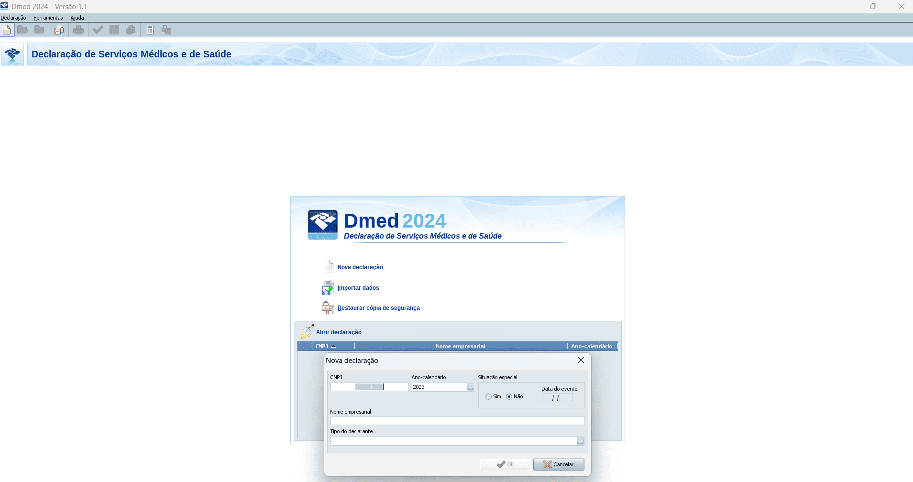Image resolution: width=913 pixels, height=482 pixels.
Task: Open the Ferramentas menu
Action: (47, 18)
